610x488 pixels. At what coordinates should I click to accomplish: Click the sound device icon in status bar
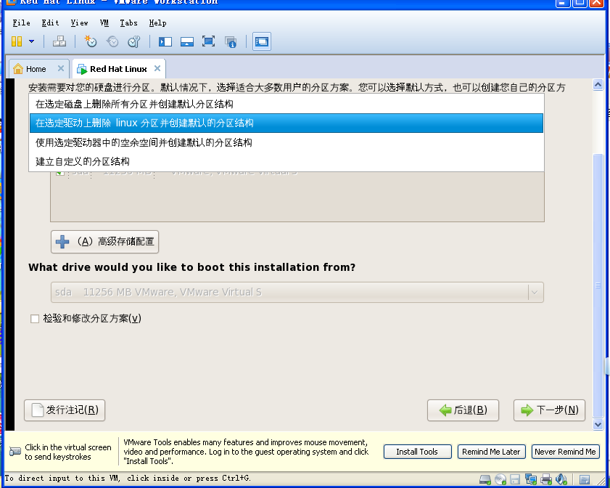[x=561, y=479]
